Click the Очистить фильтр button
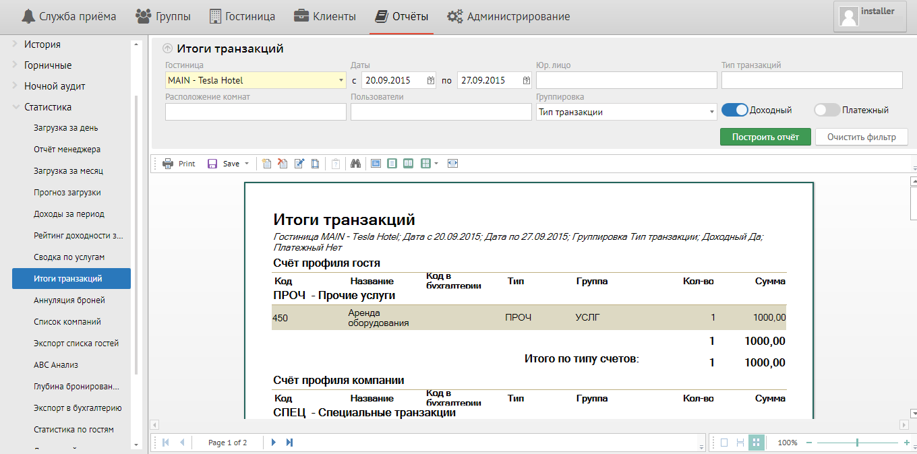 861,137
